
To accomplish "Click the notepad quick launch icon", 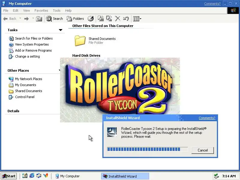I will click(25, 176).
